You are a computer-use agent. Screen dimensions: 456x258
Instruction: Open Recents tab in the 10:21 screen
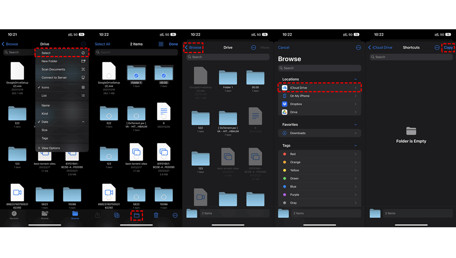[14, 215]
